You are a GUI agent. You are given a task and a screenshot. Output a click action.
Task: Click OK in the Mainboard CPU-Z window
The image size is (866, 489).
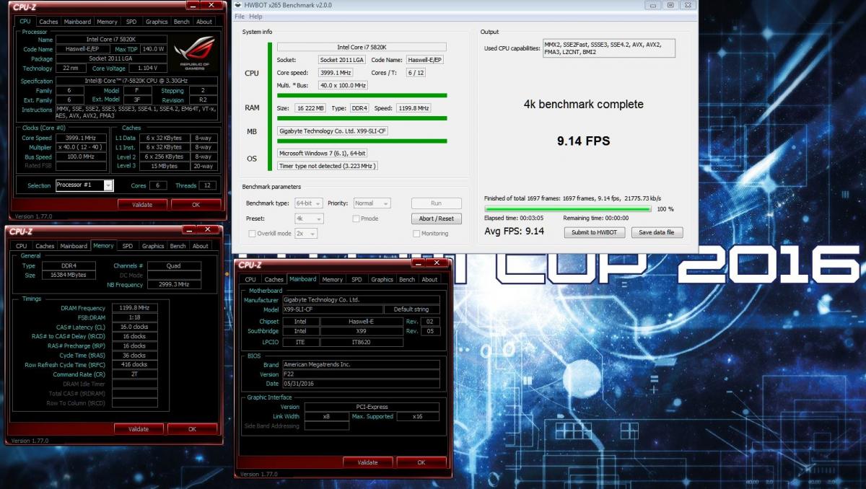tap(421, 462)
